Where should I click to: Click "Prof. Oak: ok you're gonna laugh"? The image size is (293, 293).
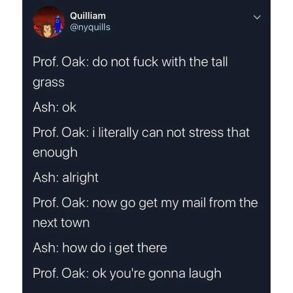pos(127,273)
